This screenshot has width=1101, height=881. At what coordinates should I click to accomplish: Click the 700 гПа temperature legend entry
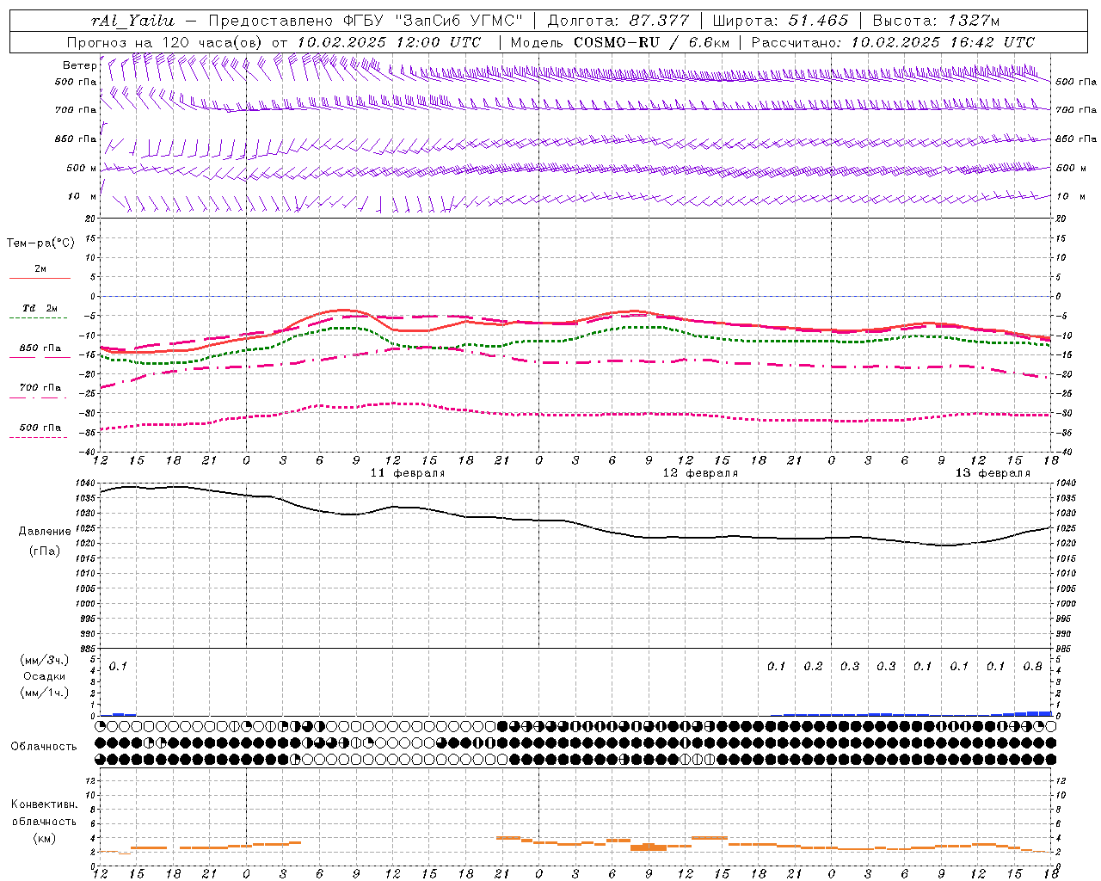(40, 388)
